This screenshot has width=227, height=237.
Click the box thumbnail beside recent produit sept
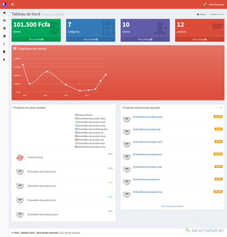127,170
